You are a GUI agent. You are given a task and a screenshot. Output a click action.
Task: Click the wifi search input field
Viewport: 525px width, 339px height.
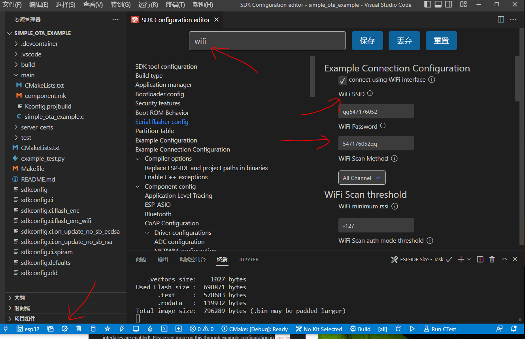(267, 41)
